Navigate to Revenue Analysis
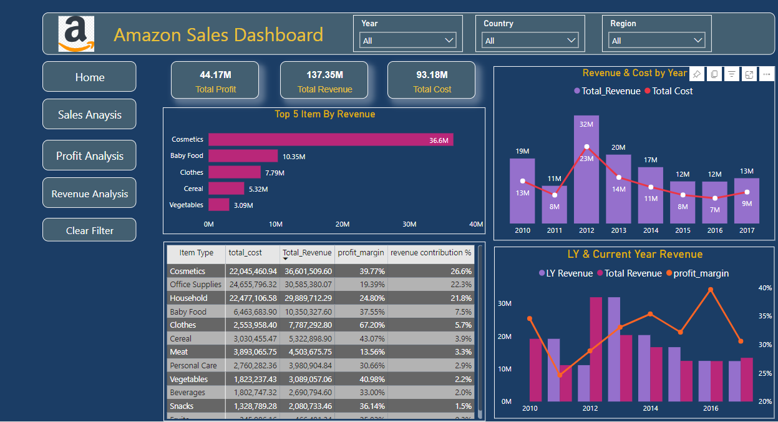This screenshot has width=778, height=422. tap(89, 194)
